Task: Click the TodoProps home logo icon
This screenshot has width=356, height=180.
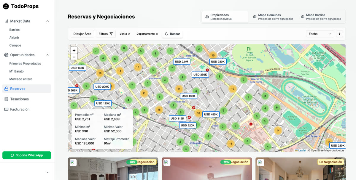Action: click(6, 6)
